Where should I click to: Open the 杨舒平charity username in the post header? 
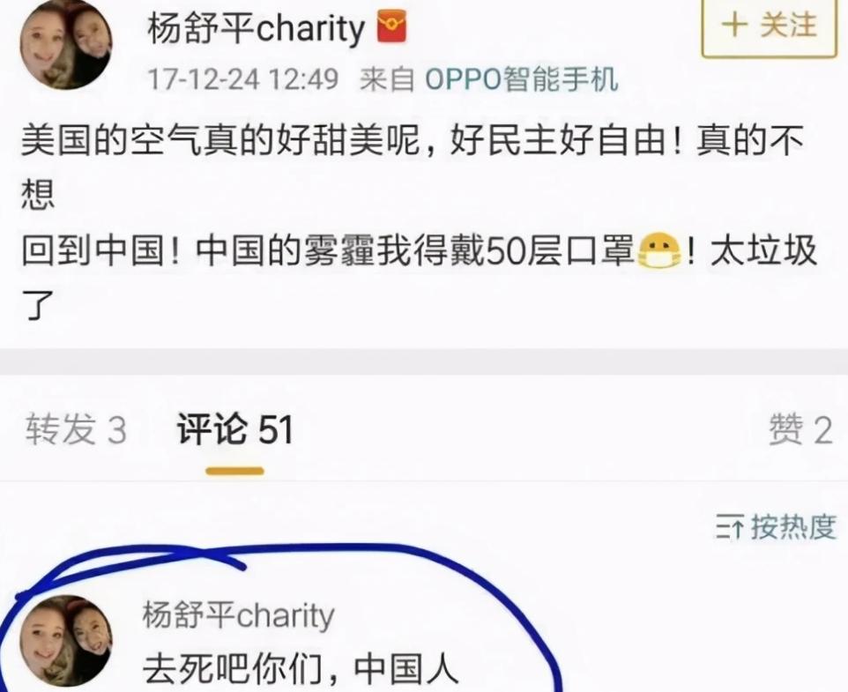(256, 28)
